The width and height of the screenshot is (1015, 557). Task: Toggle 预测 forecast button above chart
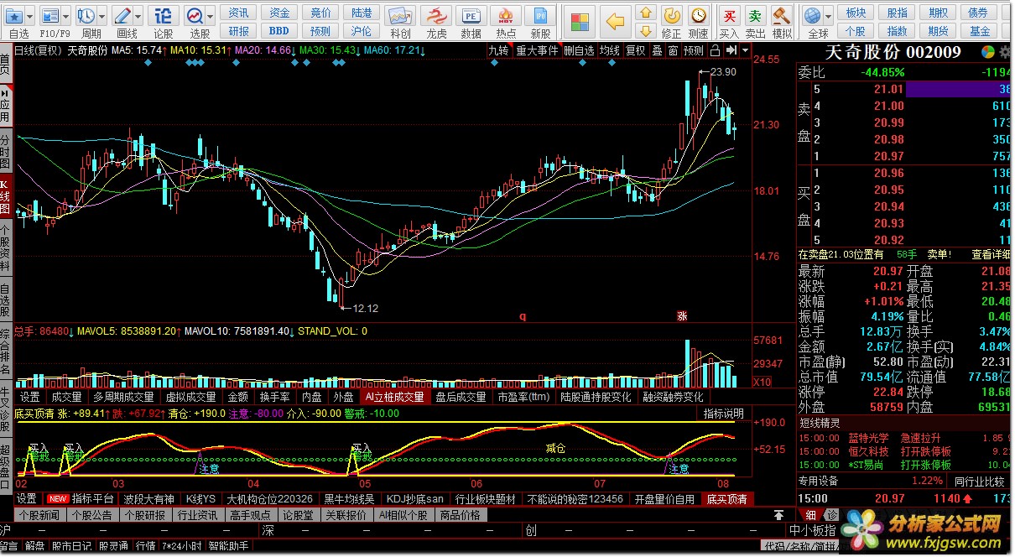[x=694, y=51]
